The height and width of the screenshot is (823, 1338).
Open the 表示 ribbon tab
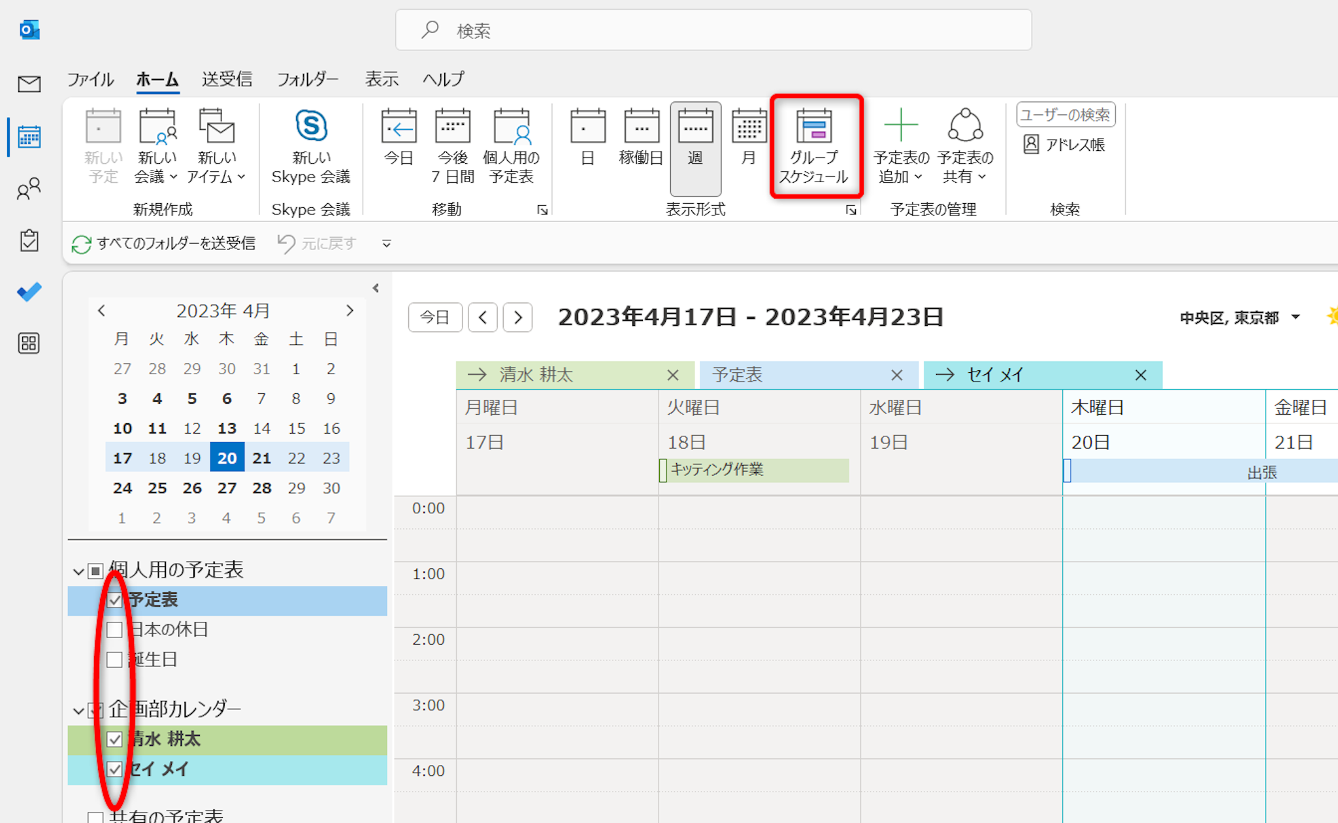[382, 80]
